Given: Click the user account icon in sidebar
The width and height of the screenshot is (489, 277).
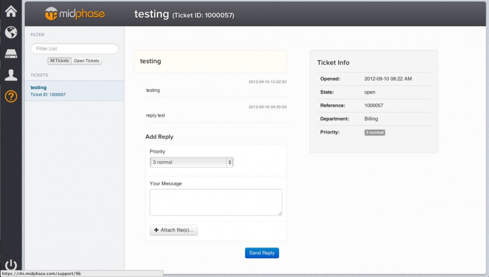Looking at the screenshot, I should point(11,75).
